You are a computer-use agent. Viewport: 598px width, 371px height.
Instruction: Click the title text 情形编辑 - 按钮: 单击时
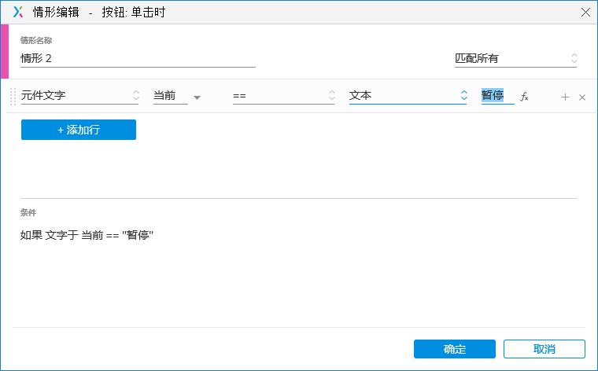99,13
